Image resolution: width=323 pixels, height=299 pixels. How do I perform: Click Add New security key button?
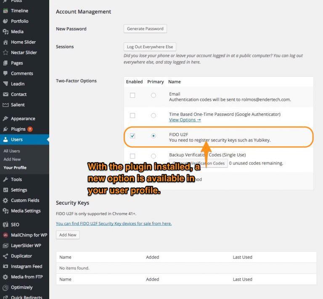[x=68, y=235]
